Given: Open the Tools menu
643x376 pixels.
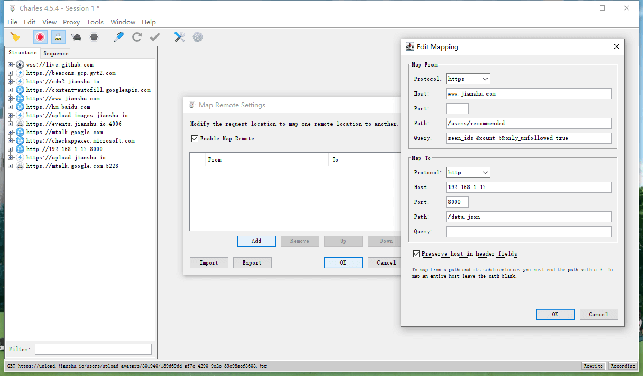Looking at the screenshot, I should click(x=95, y=22).
